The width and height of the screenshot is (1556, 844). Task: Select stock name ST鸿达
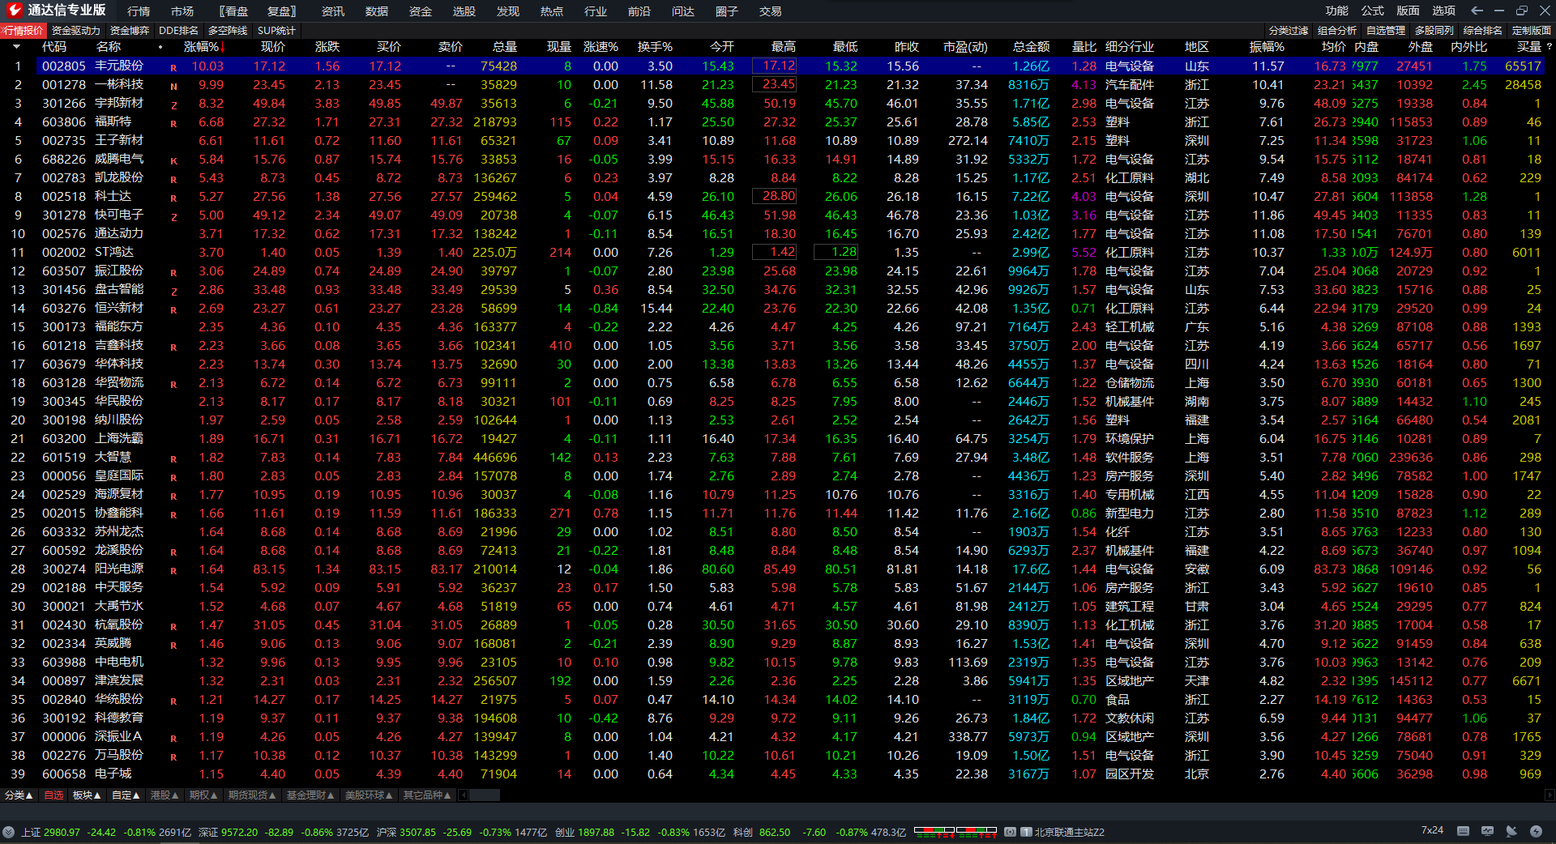114,252
